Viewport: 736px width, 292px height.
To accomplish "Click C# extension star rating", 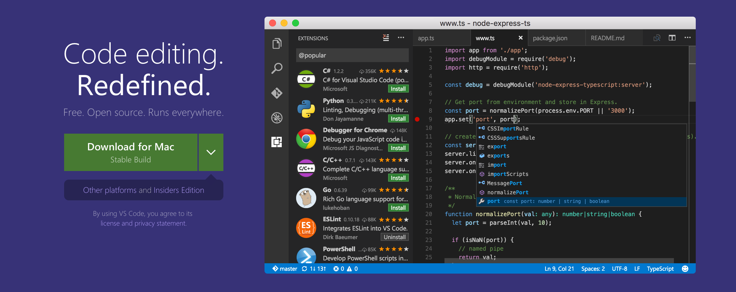I will (x=394, y=71).
